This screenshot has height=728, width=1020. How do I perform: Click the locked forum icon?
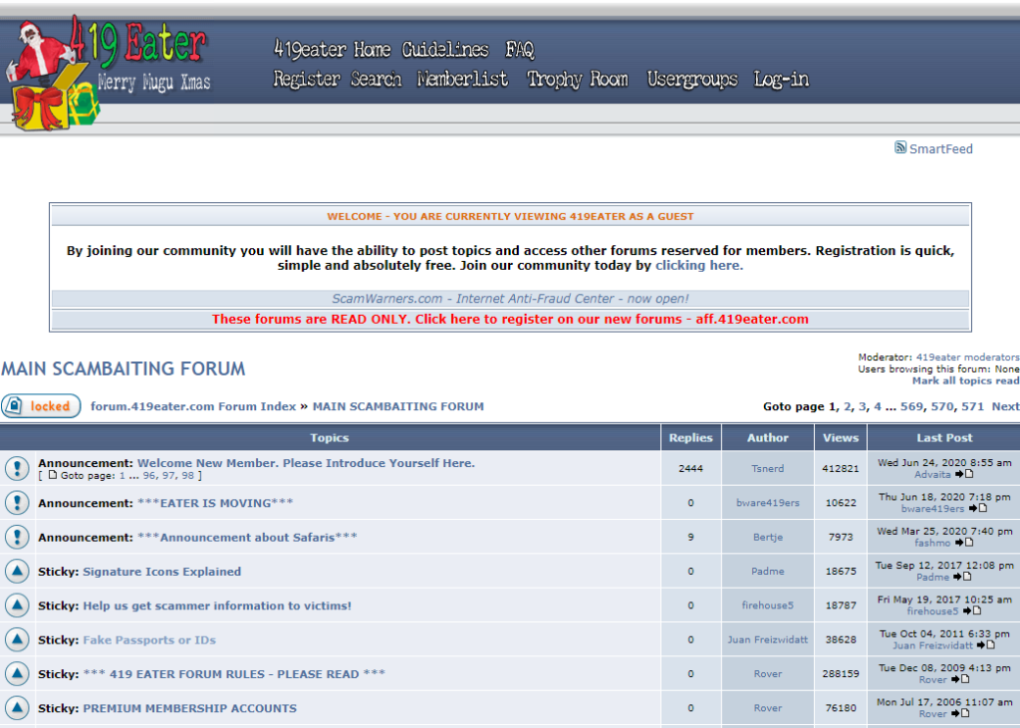[41, 406]
